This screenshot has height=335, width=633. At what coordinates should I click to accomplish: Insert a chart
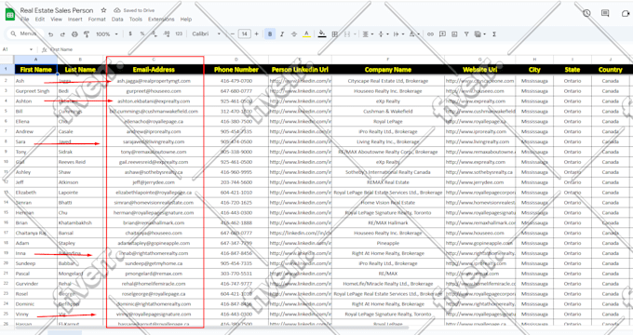coord(454,34)
